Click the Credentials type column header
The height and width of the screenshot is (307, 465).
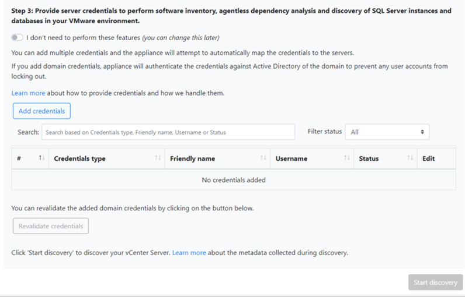[80, 158]
